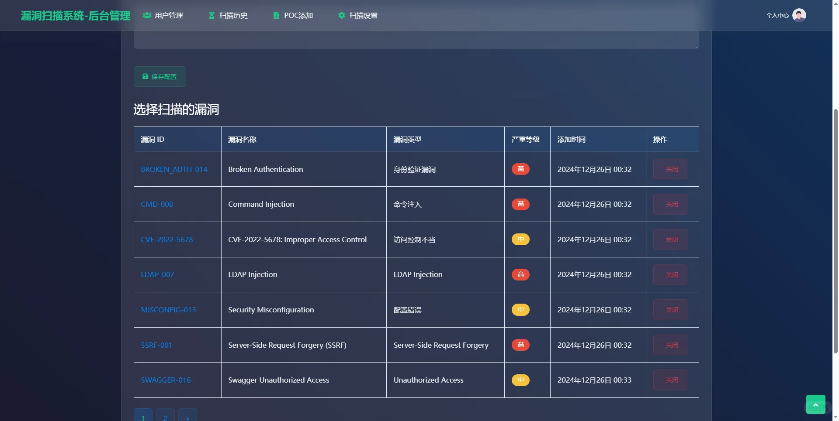
Task: Open the 用户管理 menu
Action: pos(163,15)
